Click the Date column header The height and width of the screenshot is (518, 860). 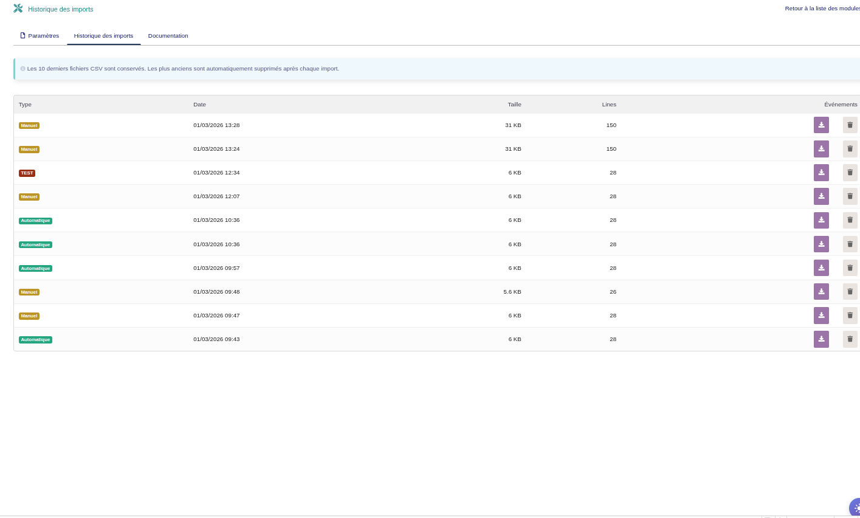(199, 105)
